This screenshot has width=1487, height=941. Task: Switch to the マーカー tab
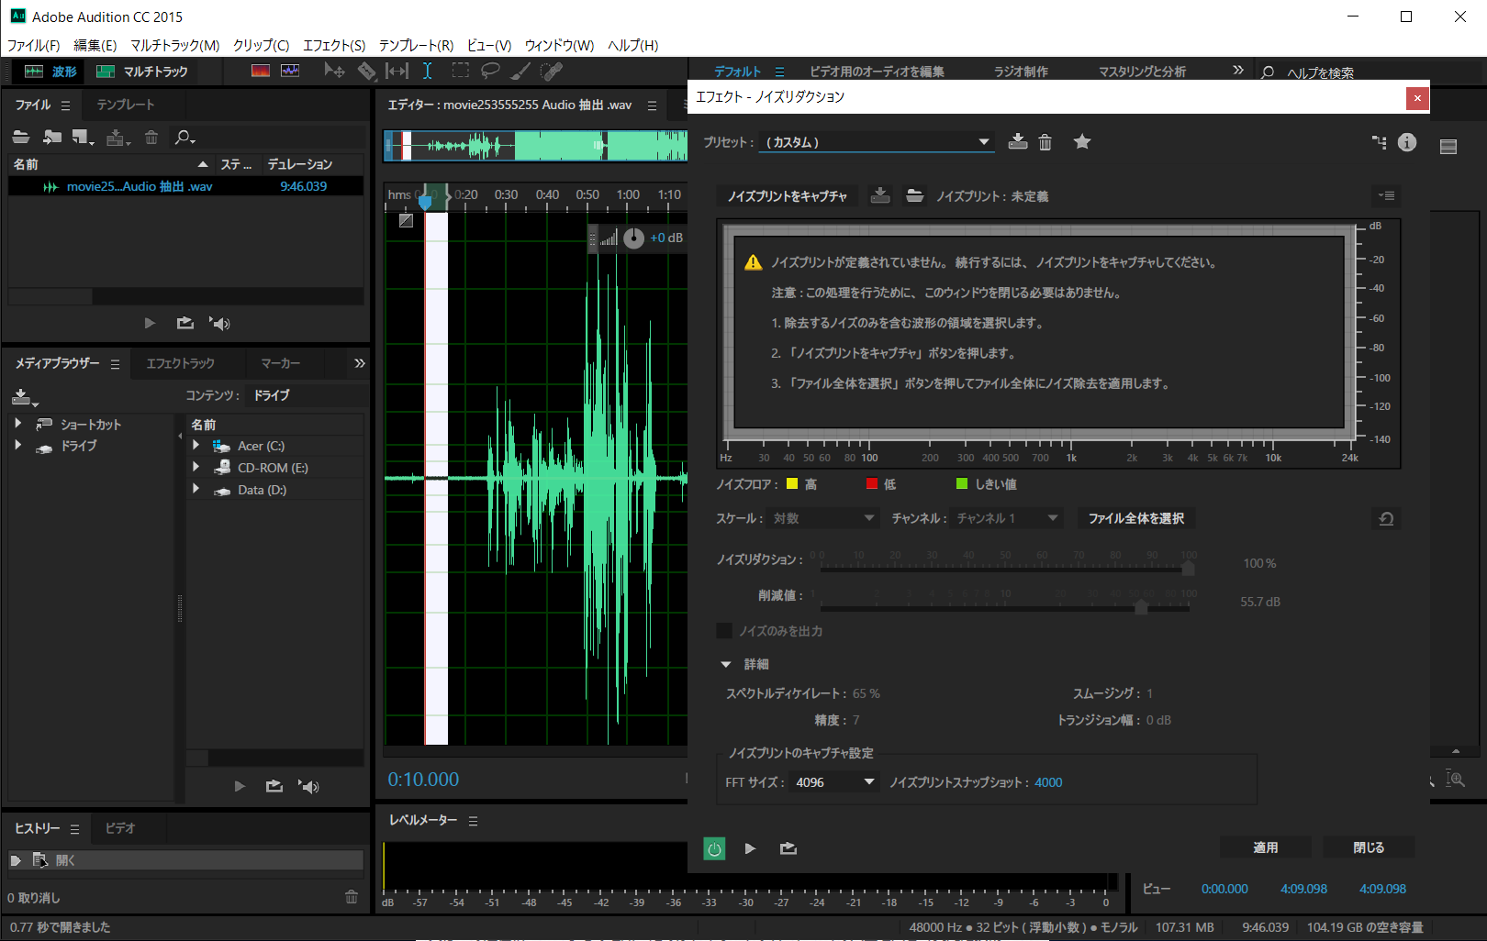pos(281,363)
